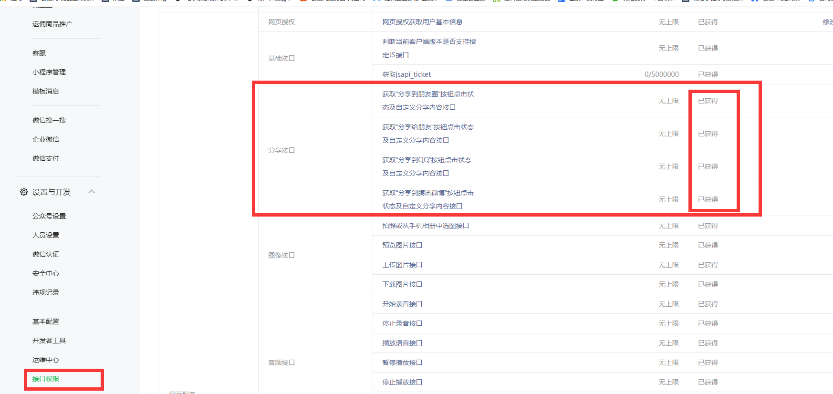Click the 分享到腾讯微博 interface description
Screen dimensions: 833x394
[x=428, y=199]
